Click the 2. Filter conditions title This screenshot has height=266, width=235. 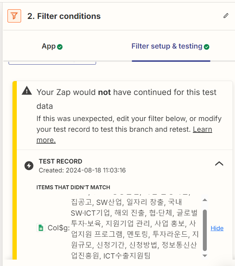coord(64,16)
